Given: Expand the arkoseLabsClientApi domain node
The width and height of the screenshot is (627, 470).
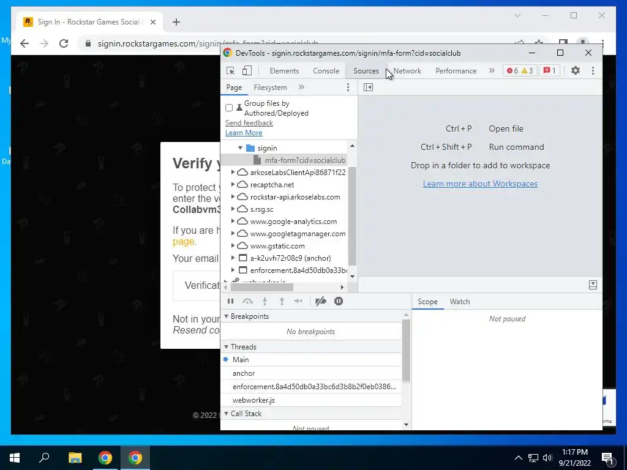Looking at the screenshot, I should [233, 172].
